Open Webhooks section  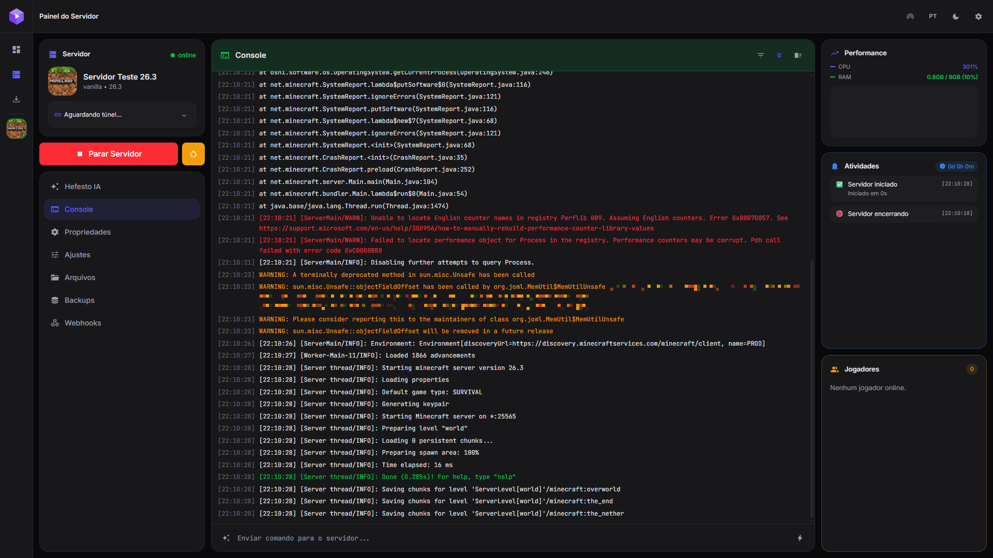[x=122, y=323]
